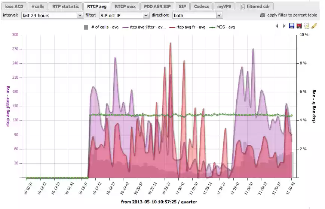This screenshot has height=209, width=325.
Task: Expand the filter dropdown set to SIP dst IP
Action: (124, 15)
